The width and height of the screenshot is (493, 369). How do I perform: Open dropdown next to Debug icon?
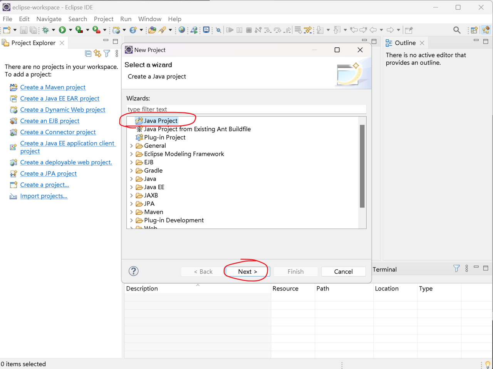coord(54,30)
